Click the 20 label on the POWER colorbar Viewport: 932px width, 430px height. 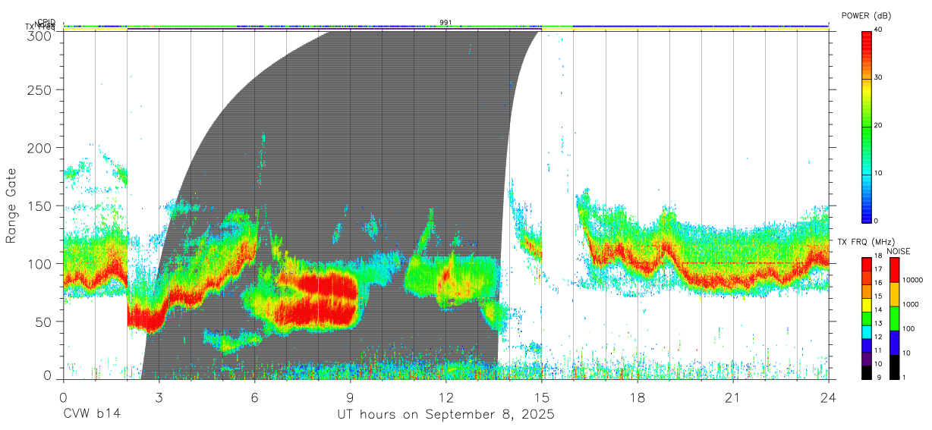[x=880, y=125]
